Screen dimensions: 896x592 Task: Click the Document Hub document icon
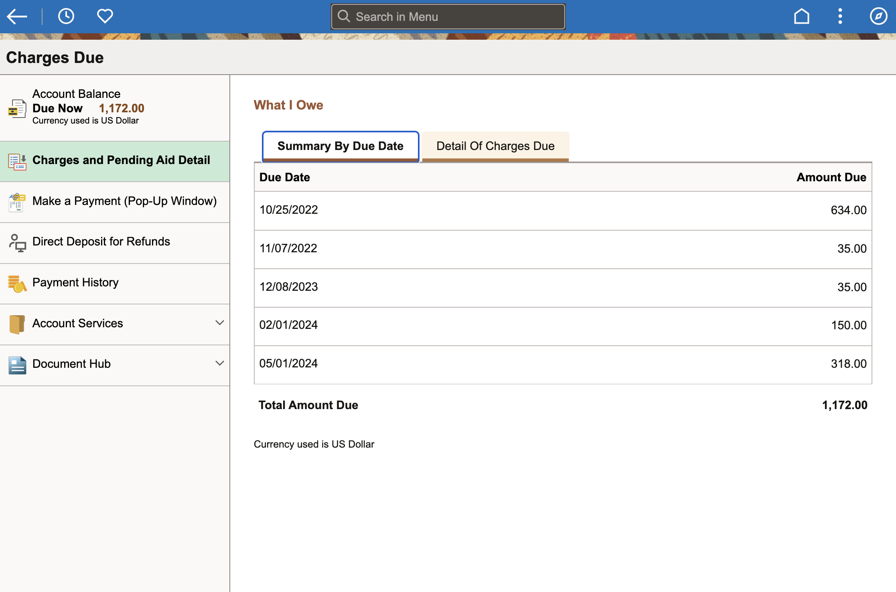click(x=17, y=365)
